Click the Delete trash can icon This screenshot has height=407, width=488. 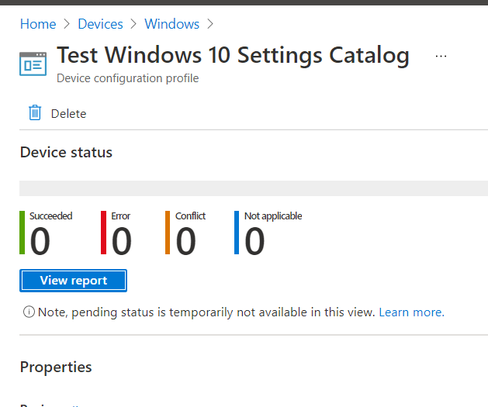coord(35,113)
